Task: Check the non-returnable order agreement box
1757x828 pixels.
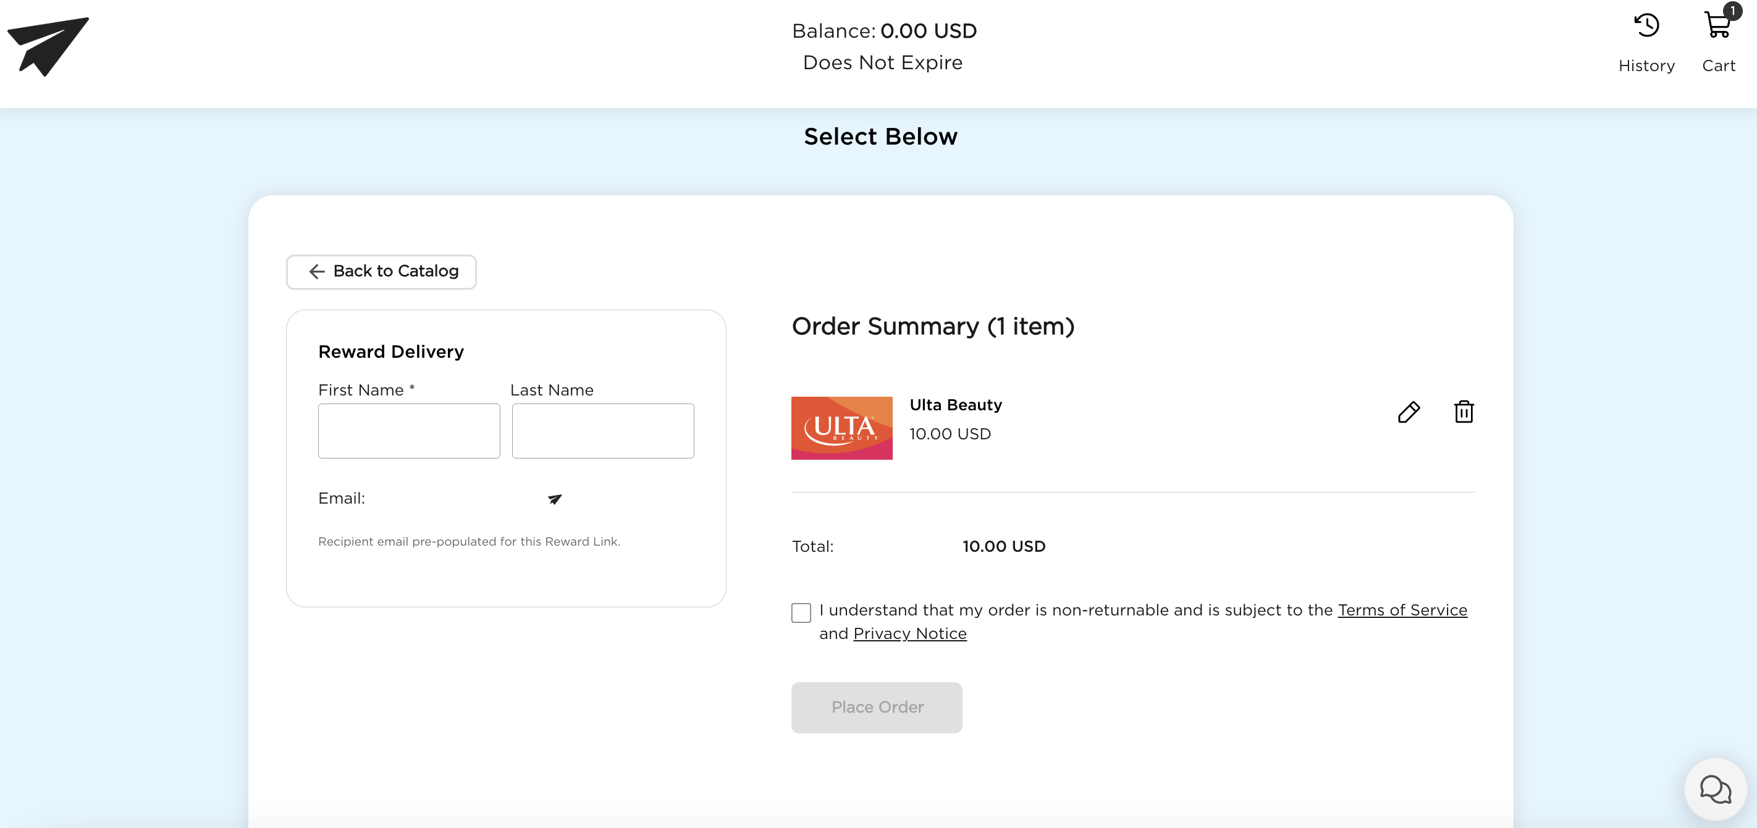Action: pos(801,612)
